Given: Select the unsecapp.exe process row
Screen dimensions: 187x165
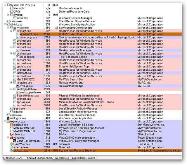Looking at the screenshot, I should pyautogui.click(x=92, y=37).
